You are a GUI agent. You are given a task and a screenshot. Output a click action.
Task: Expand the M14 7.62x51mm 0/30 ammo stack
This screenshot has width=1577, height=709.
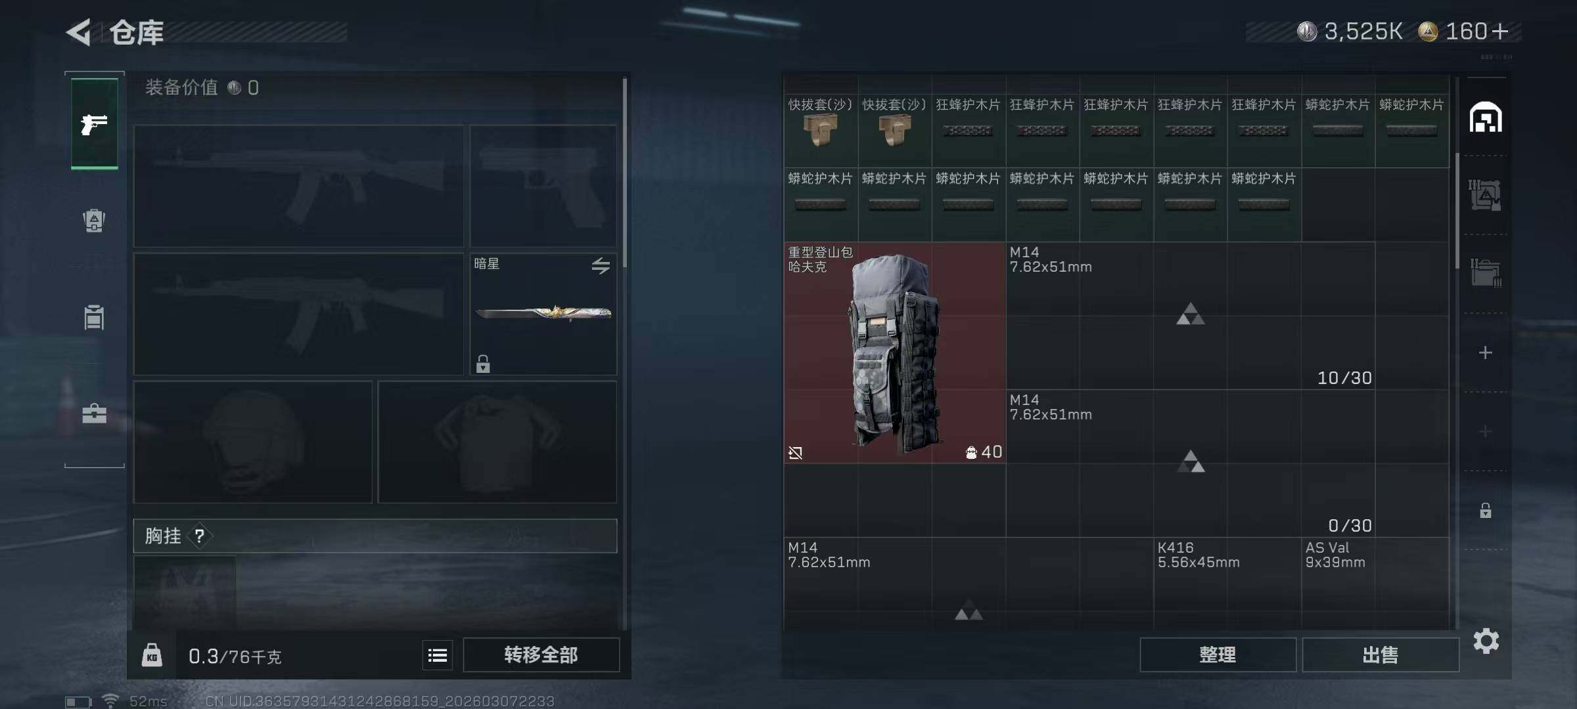[x=1190, y=463]
